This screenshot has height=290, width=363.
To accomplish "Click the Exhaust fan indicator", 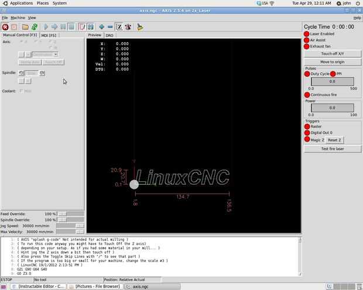I will 307,46.
